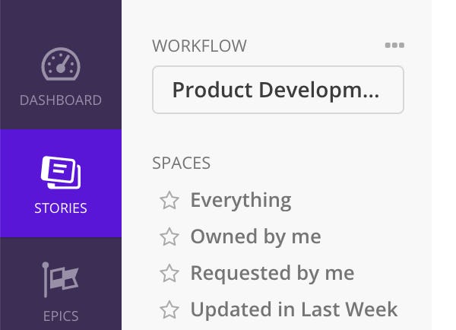Click the truncated Product Developm... text
456x330 pixels.
point(276,90)
